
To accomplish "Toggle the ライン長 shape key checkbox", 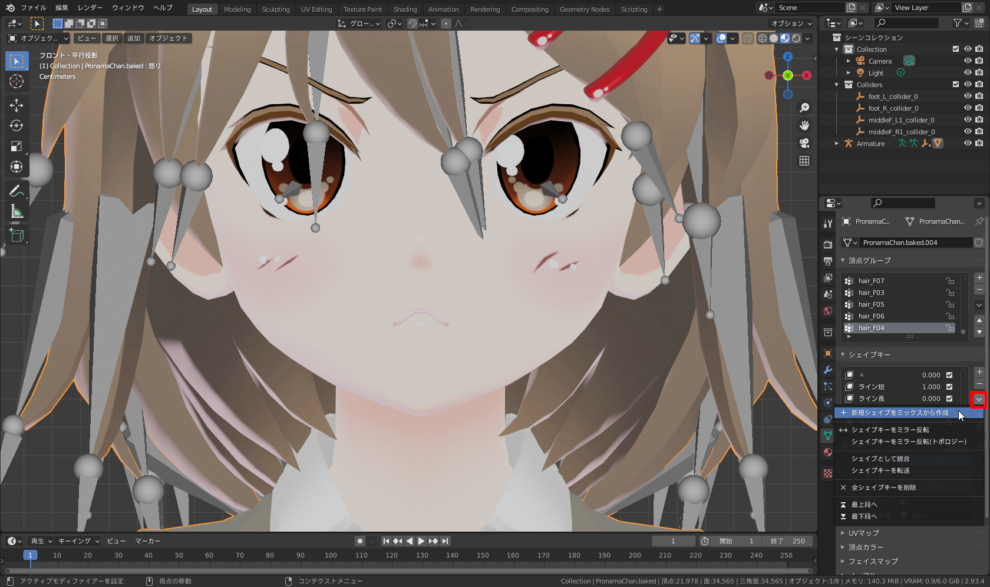I will (x=949, y=399).
